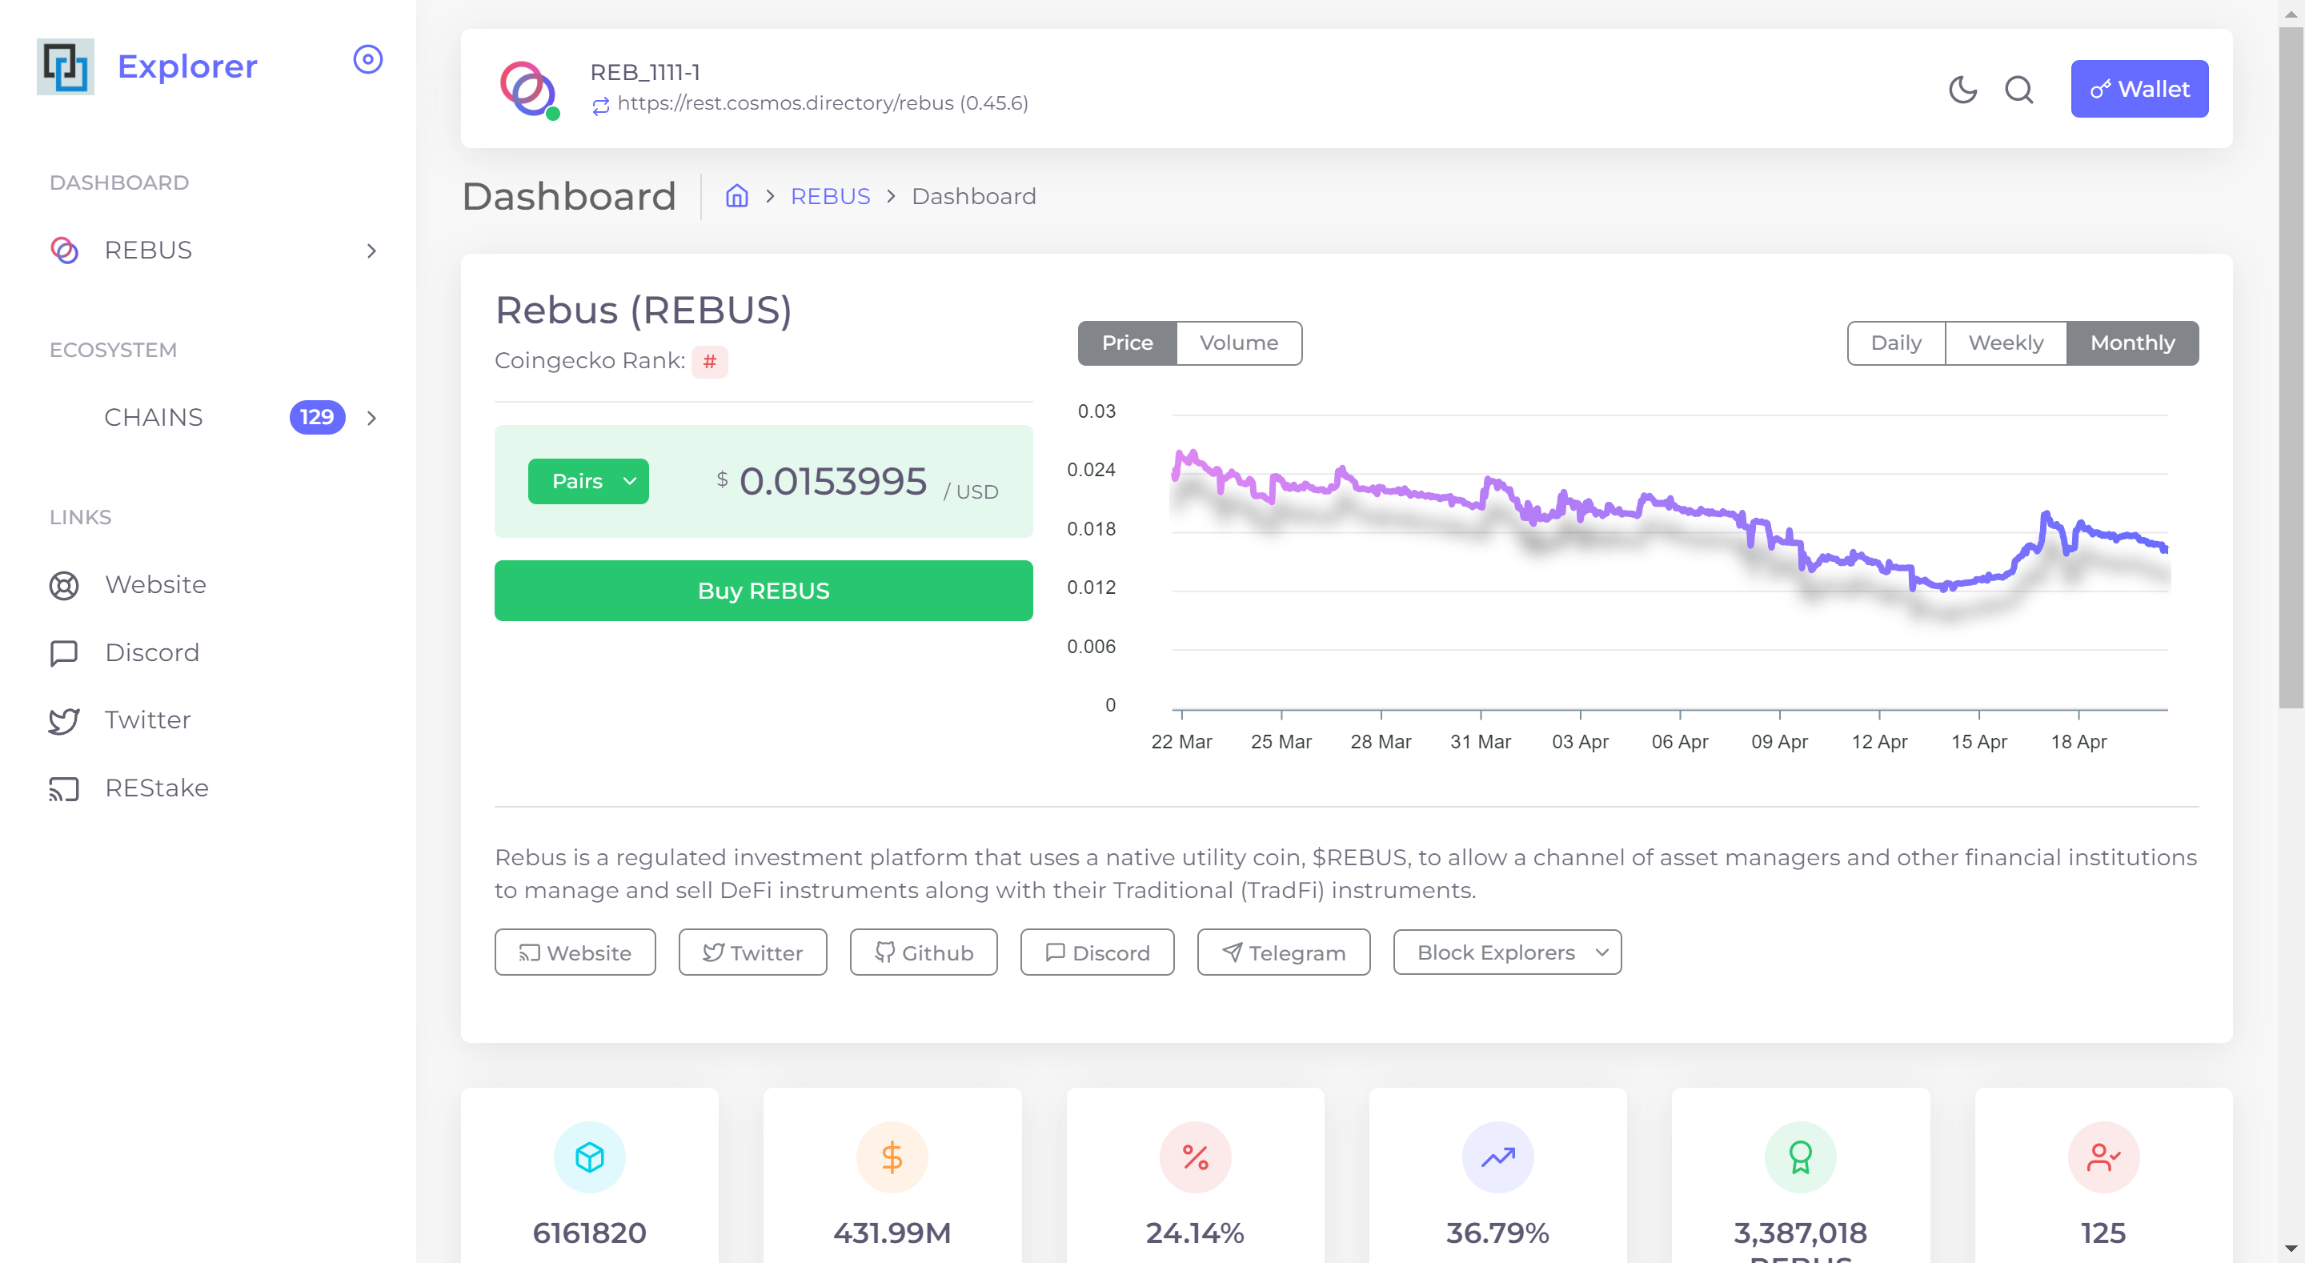Open REStake link in sidebar
This screenshot has width=2305, height=1263.
coord(156,788)
